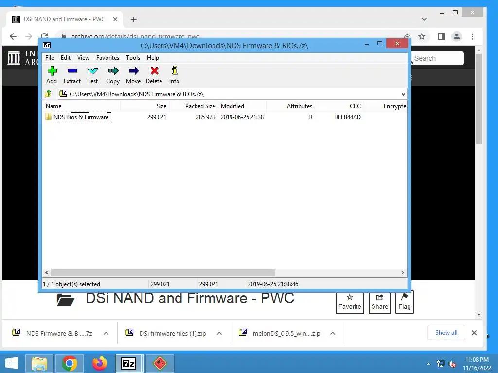Open Chrome three-dot menu

point(472,36)
